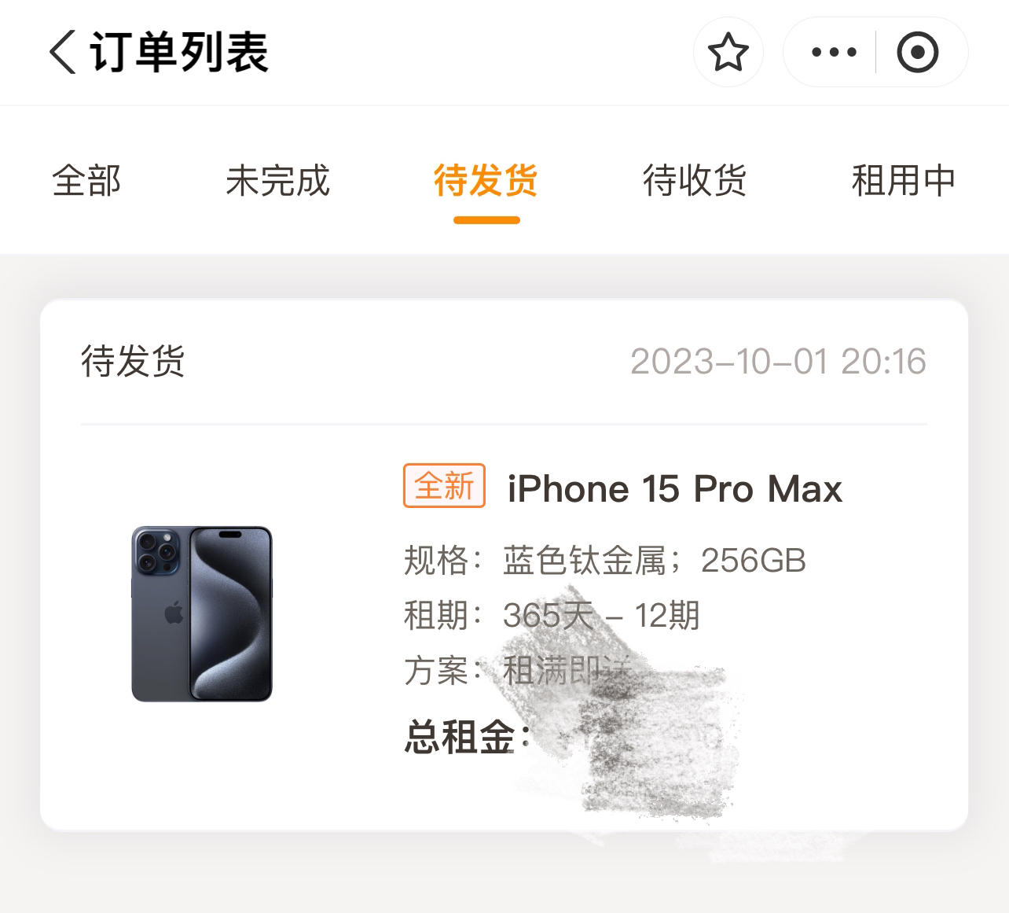Image resolution: width=1009 pixels, height=913 pixels.
Task: Open the 租用中 tab
Action: pyautogui.click(x=904, y=180)
